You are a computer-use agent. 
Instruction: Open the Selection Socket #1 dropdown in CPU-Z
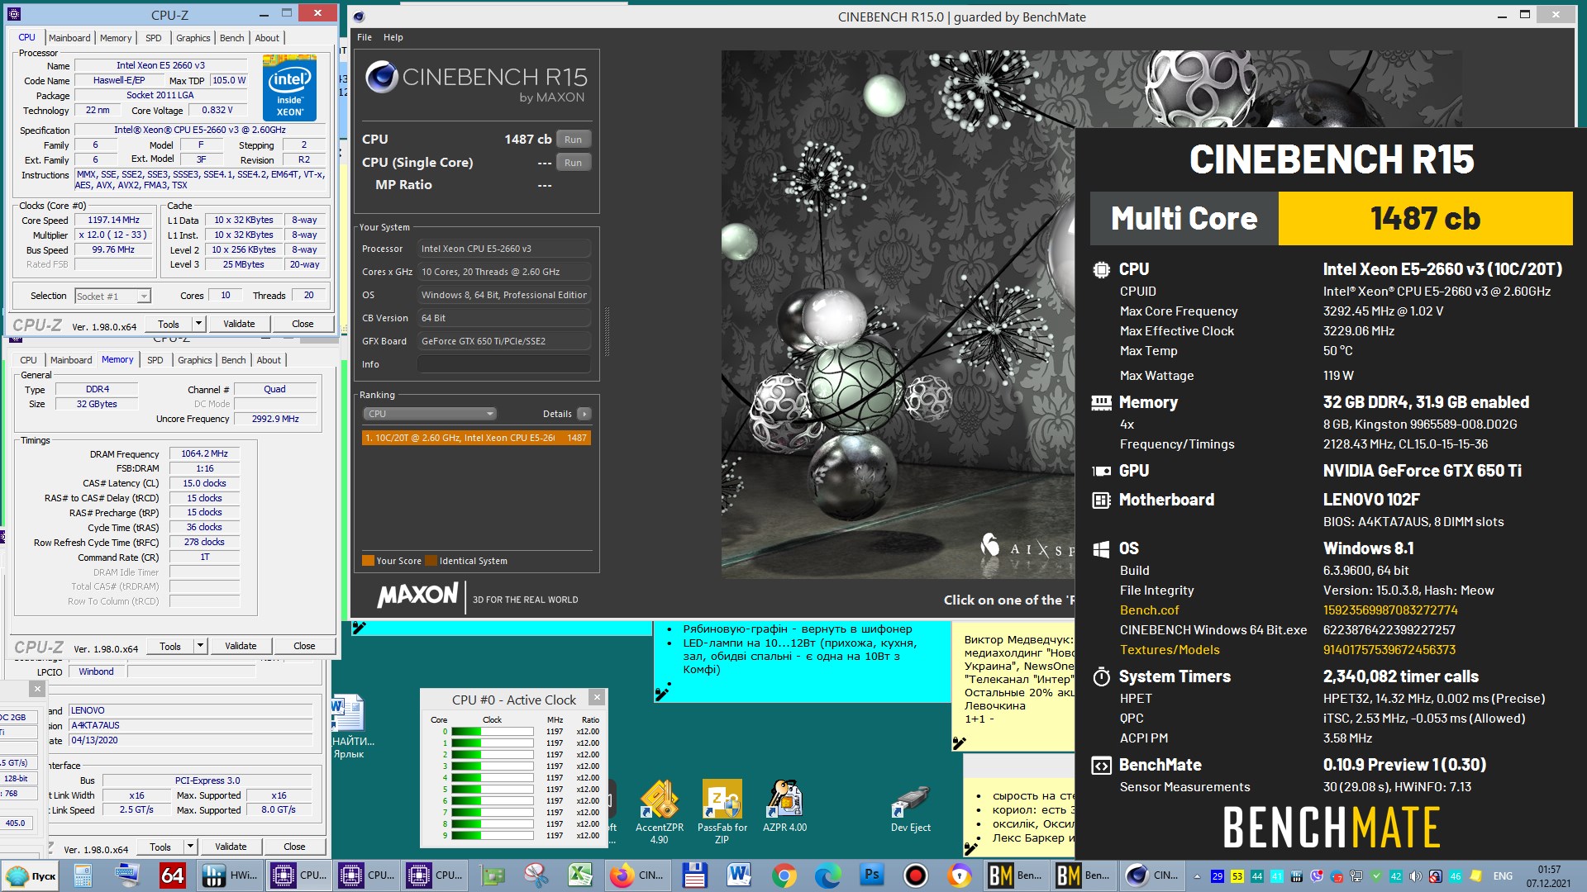pos(112,297)
